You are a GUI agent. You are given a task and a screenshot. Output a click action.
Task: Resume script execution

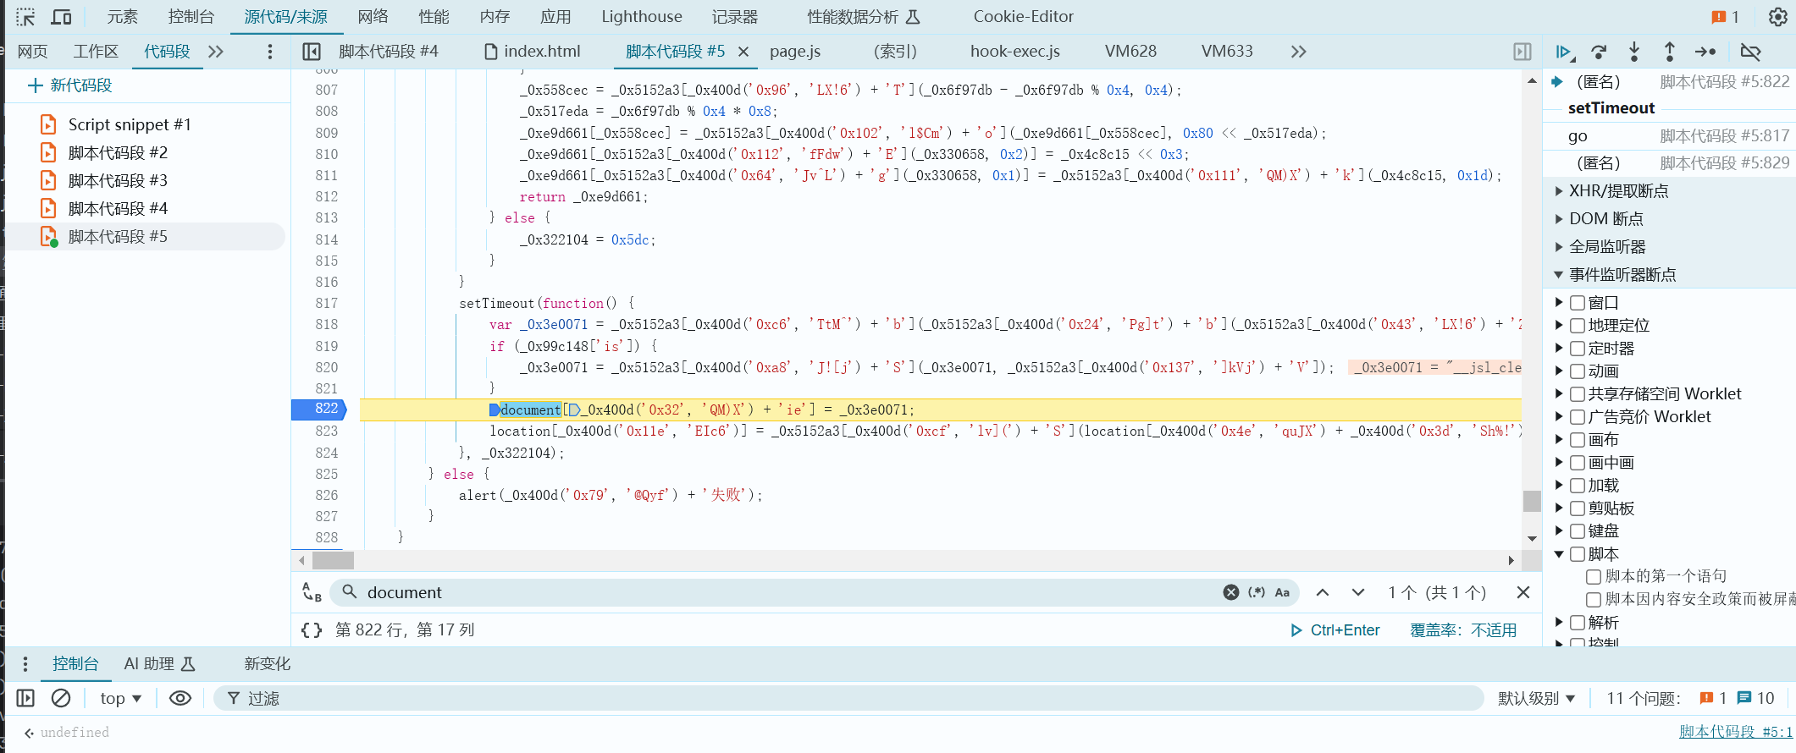click(1564, 52)
